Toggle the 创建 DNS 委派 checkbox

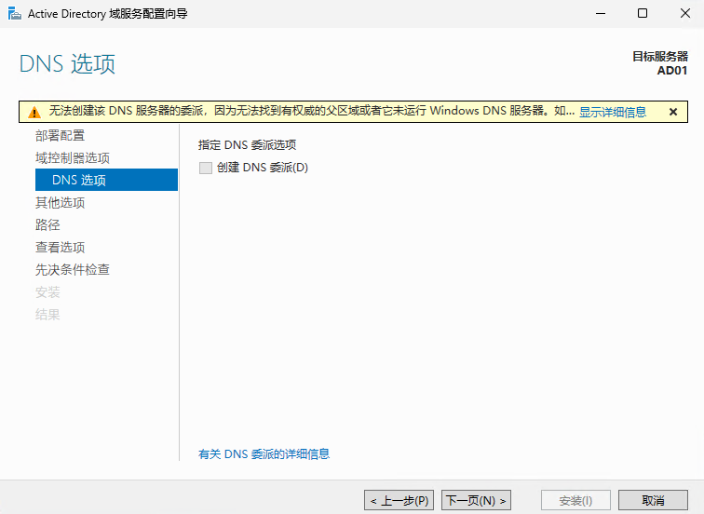[206, 168]
